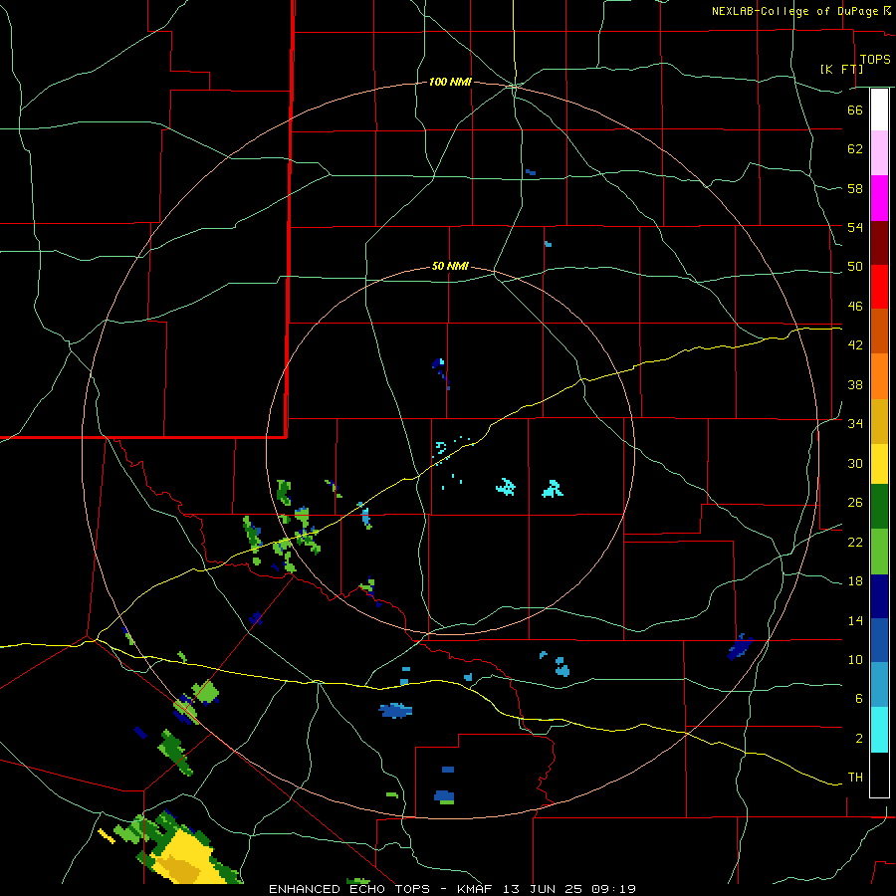This screenshot has height=896, width=896.
Task: Click the '62' legend value
Action: point(855,149)
